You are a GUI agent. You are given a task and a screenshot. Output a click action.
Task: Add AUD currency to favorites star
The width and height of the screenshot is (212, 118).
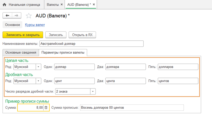click(x=29, y=16)
